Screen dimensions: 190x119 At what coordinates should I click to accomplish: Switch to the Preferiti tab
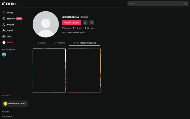click(59, 43)
